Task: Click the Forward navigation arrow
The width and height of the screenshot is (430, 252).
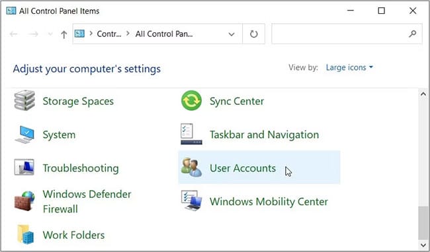Action: (x=34, y=34)
